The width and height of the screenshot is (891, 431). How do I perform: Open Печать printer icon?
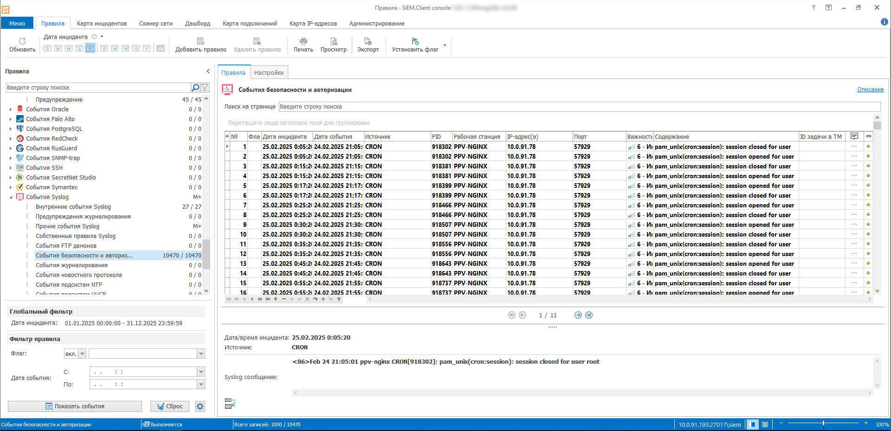(303, 41)
